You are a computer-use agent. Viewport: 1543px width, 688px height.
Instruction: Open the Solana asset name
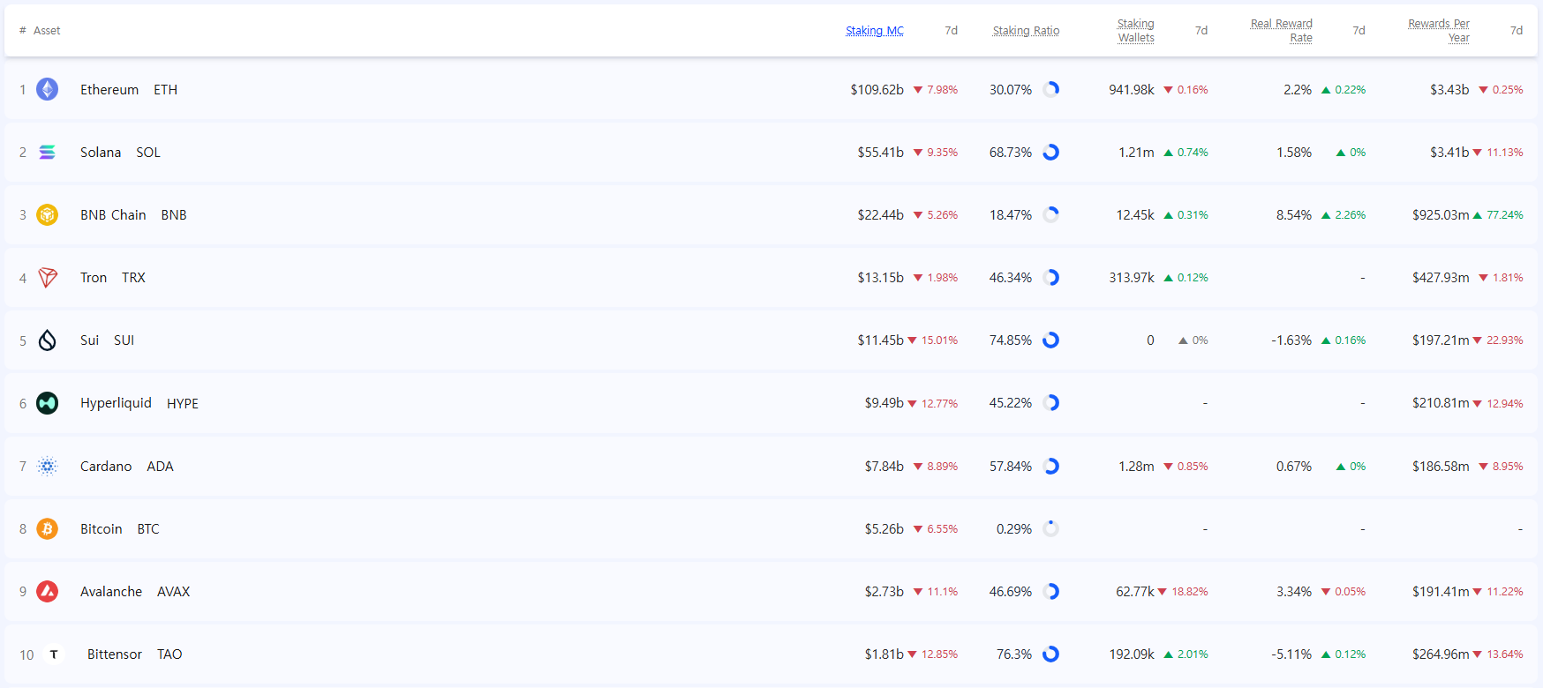point(101,153)
